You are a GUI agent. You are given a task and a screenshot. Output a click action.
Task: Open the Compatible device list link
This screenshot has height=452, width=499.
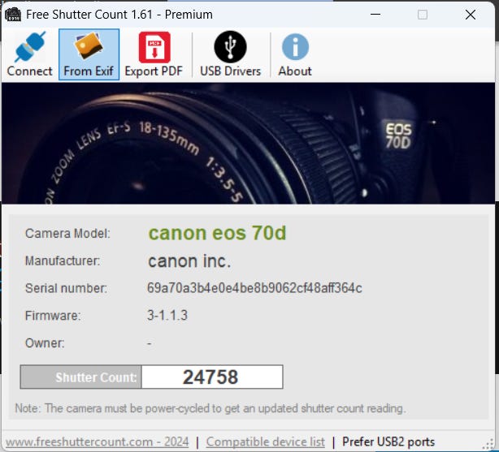[x=266, y=441]
